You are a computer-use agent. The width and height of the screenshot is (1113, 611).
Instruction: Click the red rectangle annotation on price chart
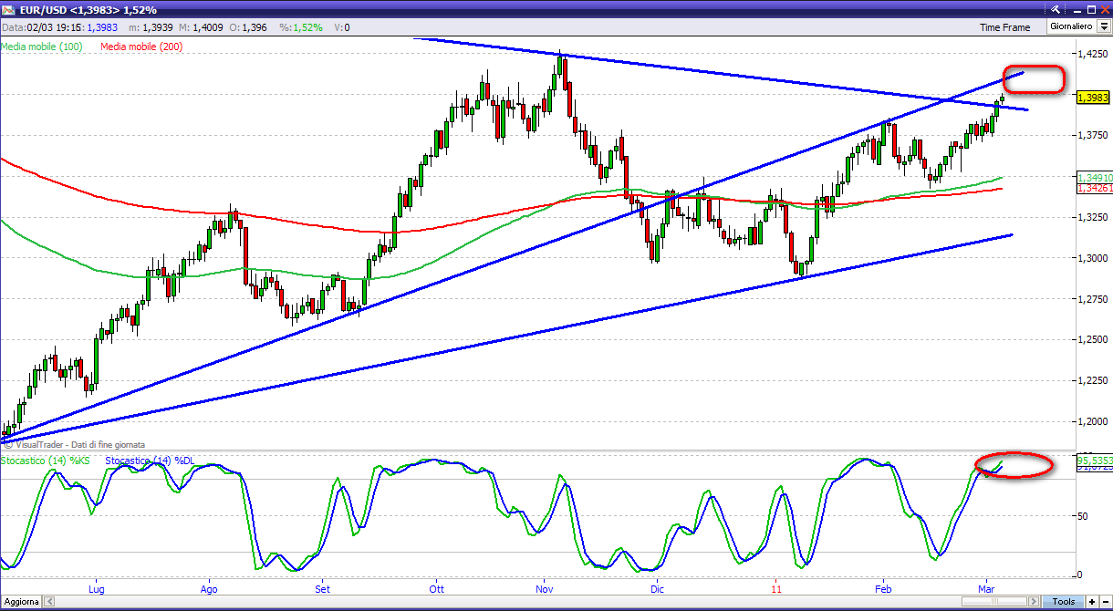pyautogui.click(x=1034, y=79)
